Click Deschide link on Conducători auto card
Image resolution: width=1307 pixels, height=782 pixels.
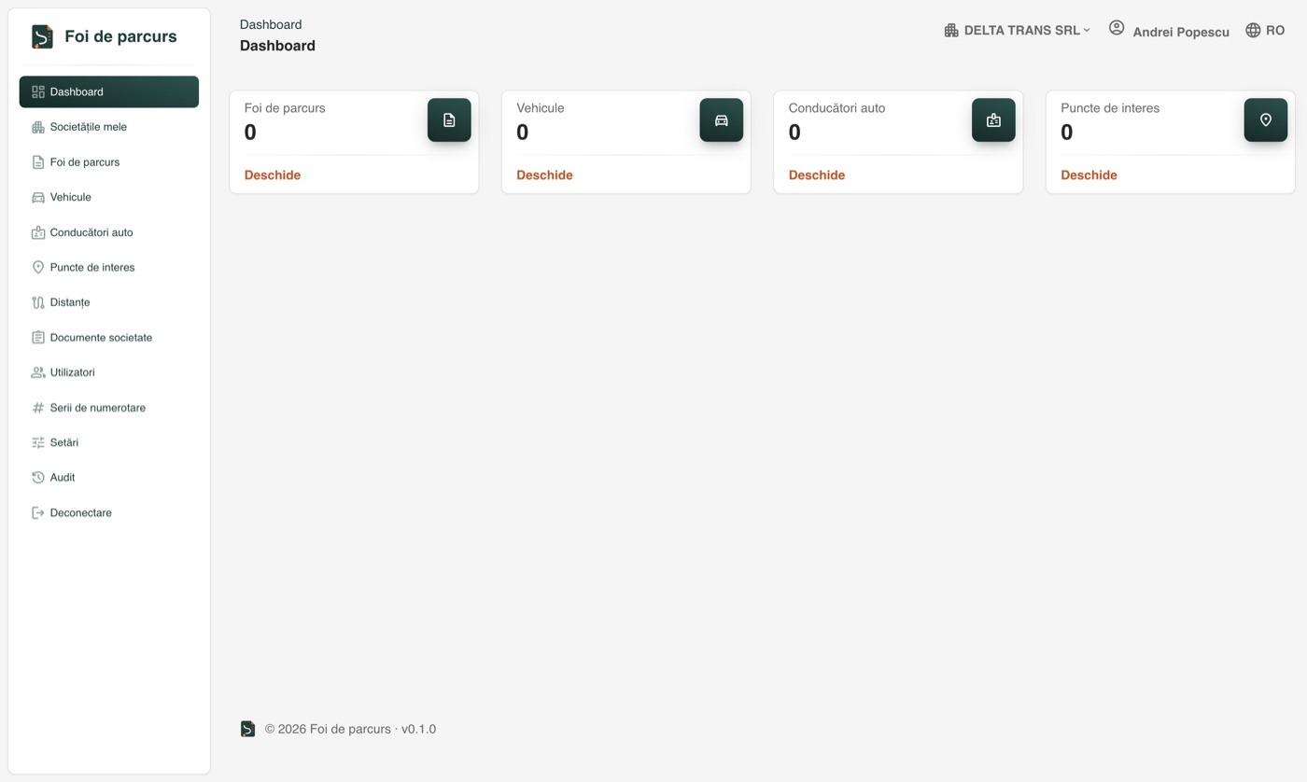point(817,175)
